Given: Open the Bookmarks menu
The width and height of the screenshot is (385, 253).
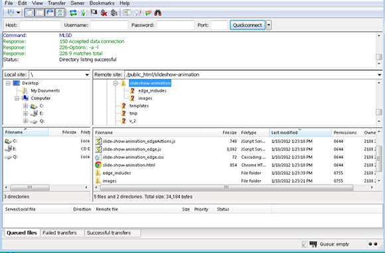Looking at the screenshot, I should (102, 3).
